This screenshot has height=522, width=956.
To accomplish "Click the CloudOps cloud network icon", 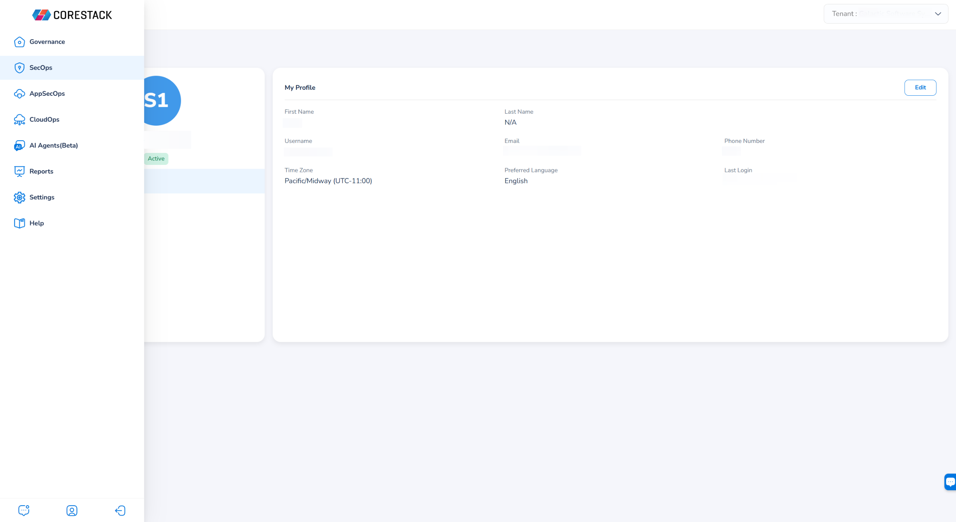I will [x=19, y=120].
